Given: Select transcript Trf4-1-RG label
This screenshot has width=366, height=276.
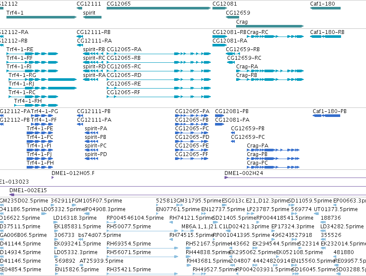Looking at the screenshot, I should click(22, 75).
